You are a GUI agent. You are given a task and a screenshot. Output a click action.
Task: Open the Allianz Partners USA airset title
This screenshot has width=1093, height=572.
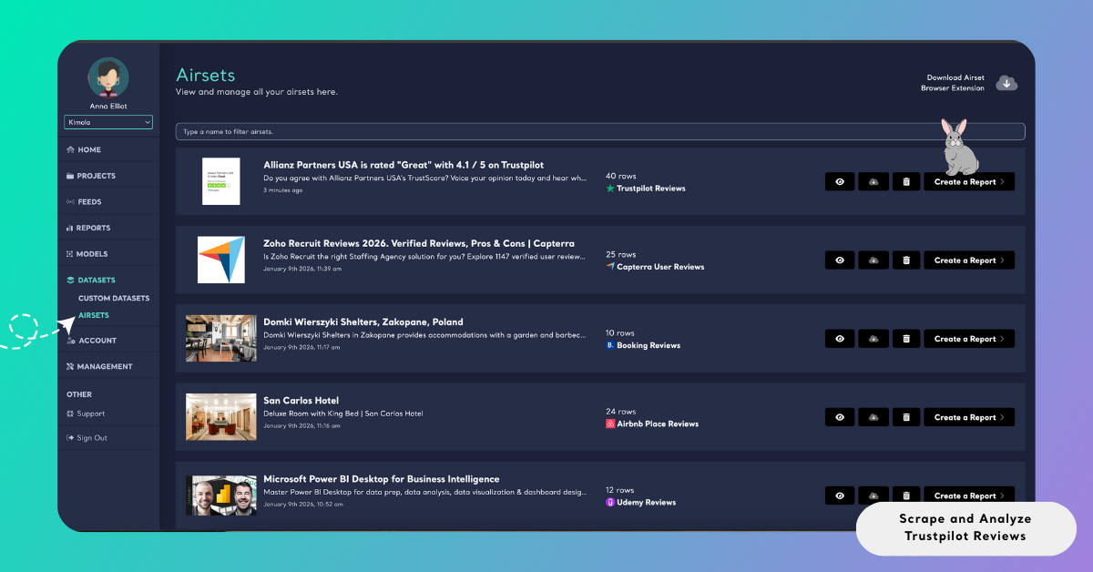[x=403, y=165]
